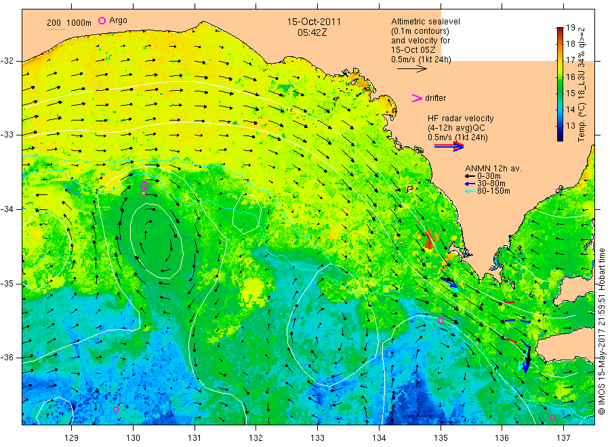Click dark blue bottom of temperature color bar
The height and width of the screenshot is (447, 610).
(x=560, y=136)
